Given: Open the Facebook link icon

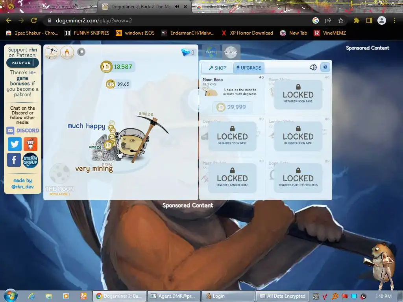Looking at the screenshot, I should pyautogui.click(x=14, y=160).
